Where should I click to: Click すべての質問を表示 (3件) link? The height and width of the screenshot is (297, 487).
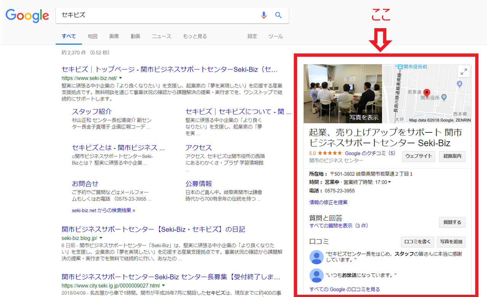tap(339, 226)
